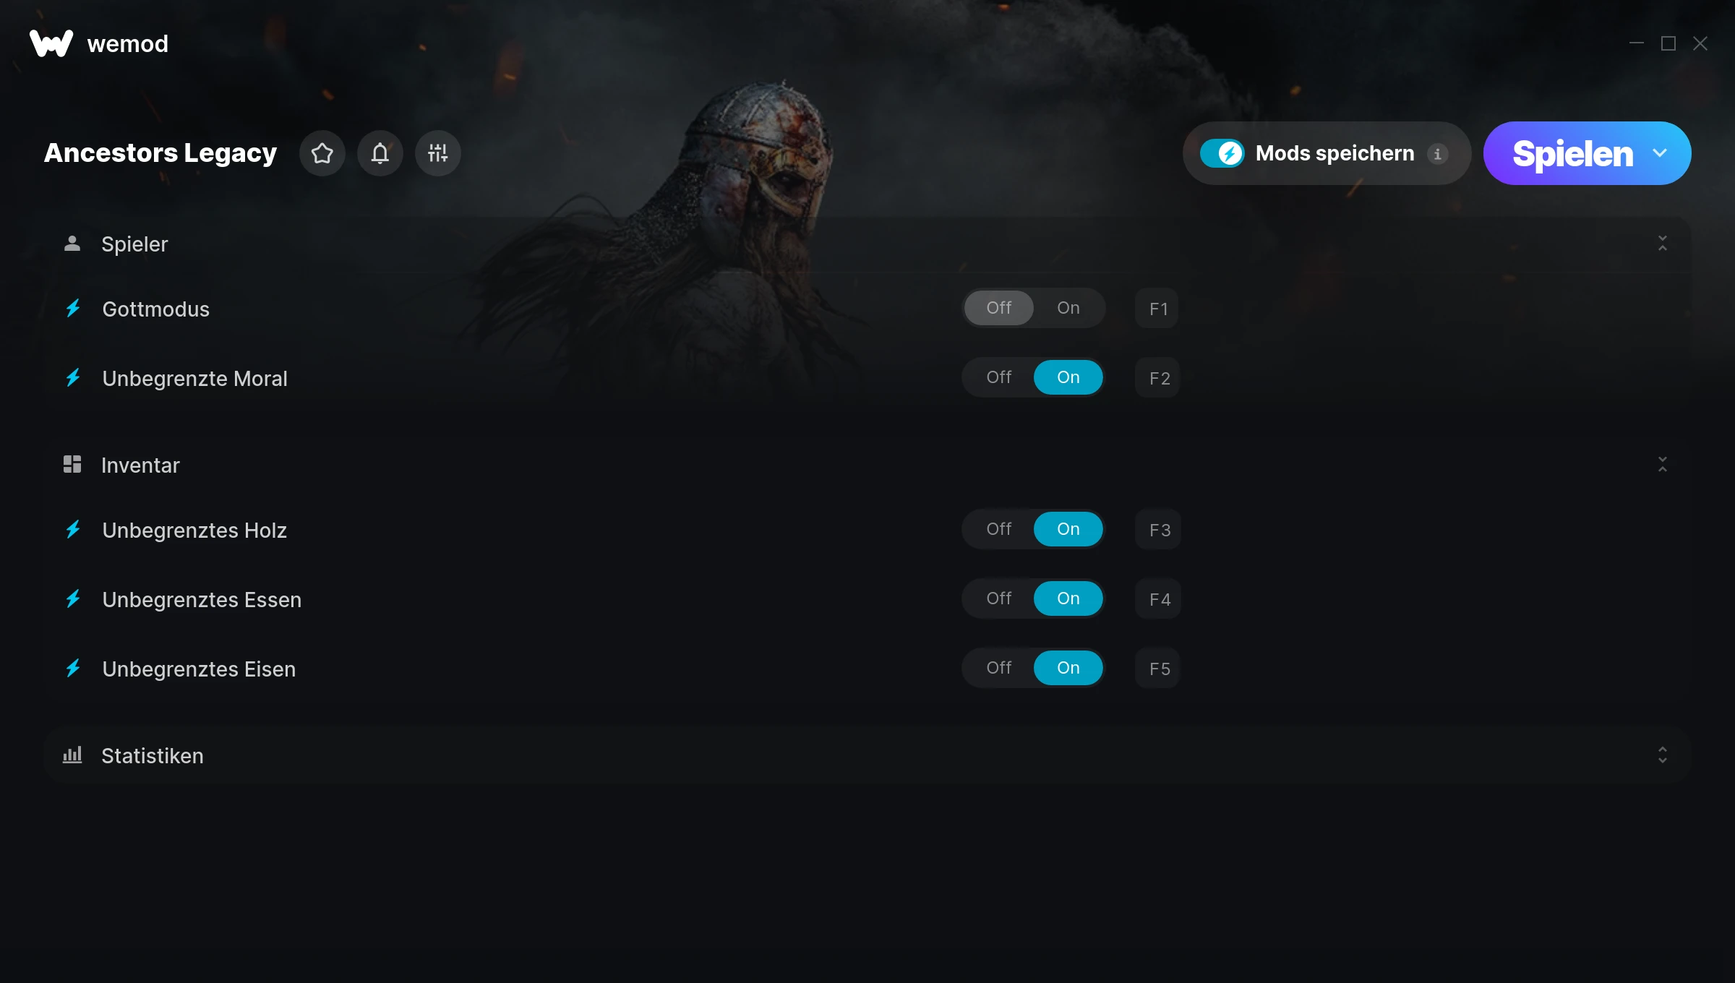The height and width of the screenshot is (983, 1735).
Task: Change the F1 hotkey for Gottmodus
Action: (1157, 309)
